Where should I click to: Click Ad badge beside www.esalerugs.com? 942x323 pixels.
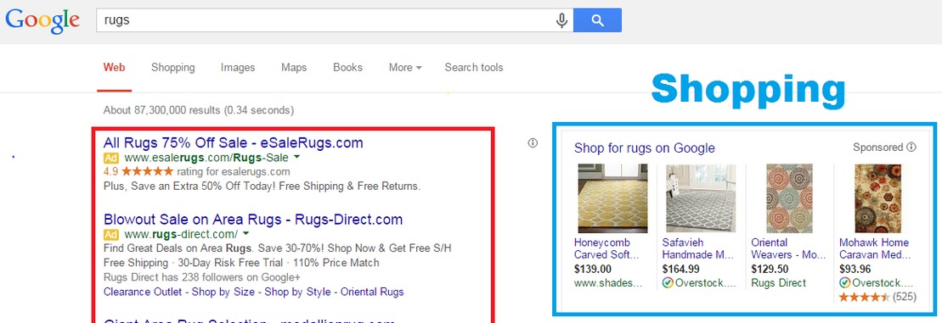(x=111, y=159)
